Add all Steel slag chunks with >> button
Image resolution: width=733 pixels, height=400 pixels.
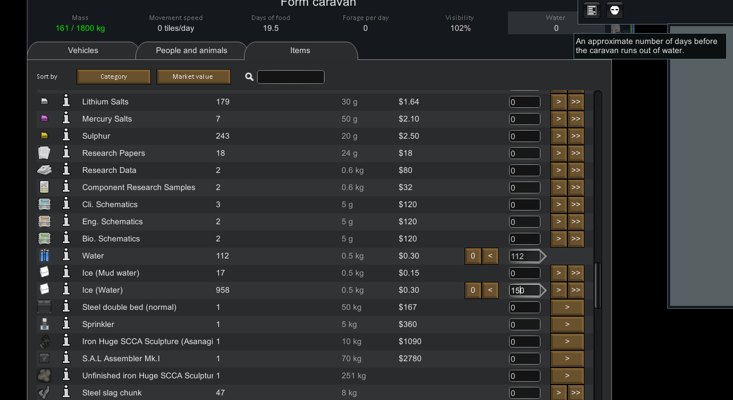click(x=575, y=393)
